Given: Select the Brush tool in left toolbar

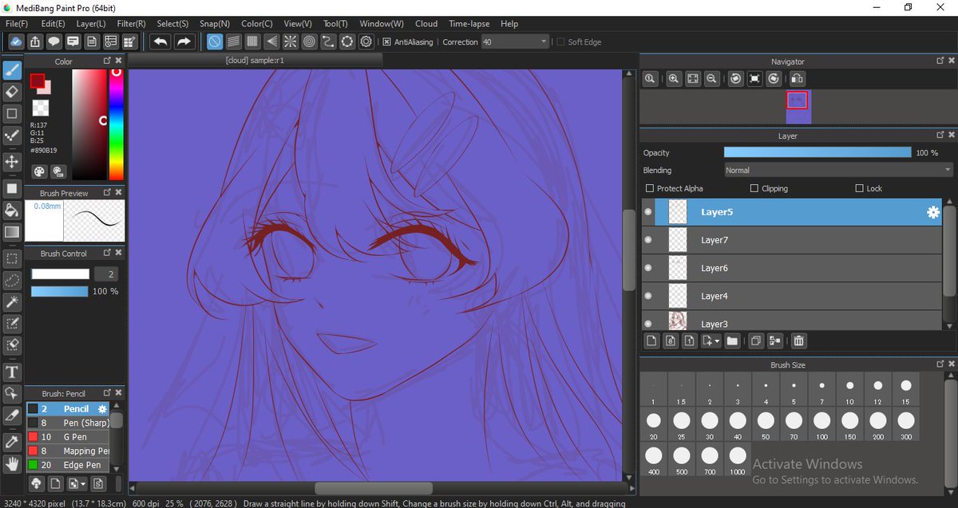Looking at the screenshot, I should click(x=12, y=72).
